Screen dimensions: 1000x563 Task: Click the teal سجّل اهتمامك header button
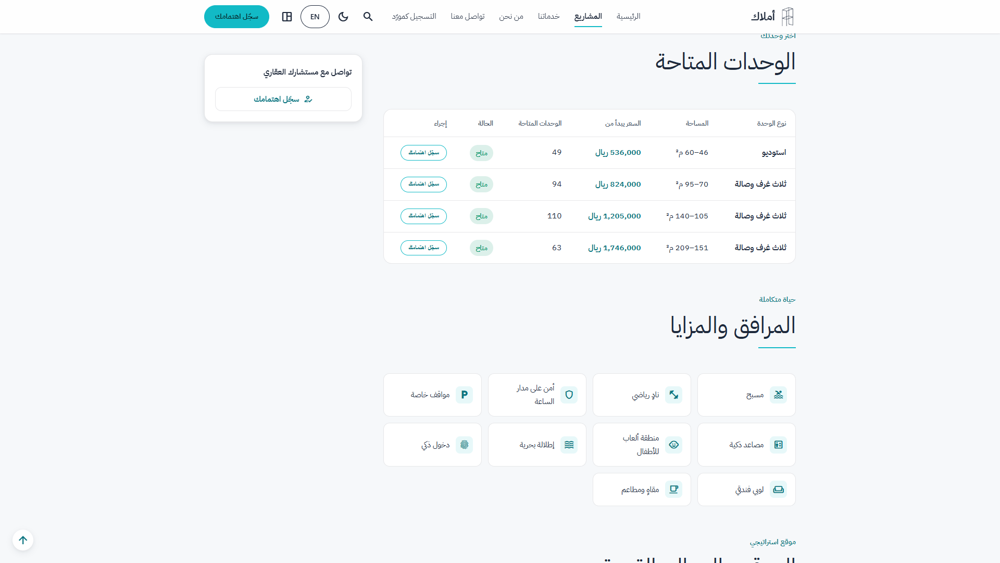point(236,17)
